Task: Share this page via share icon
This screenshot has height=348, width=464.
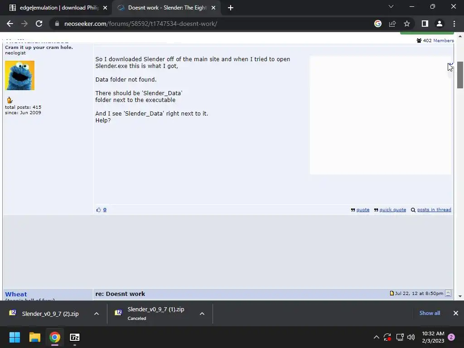Action: click(392, 24)
